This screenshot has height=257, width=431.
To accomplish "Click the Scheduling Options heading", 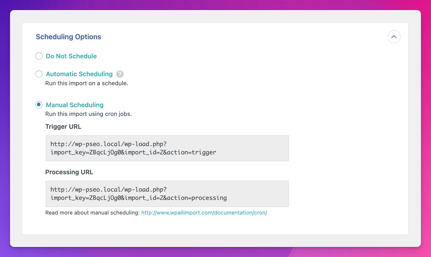I will tap(69, 37).
